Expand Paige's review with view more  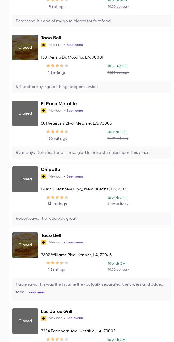pos(37,292)
